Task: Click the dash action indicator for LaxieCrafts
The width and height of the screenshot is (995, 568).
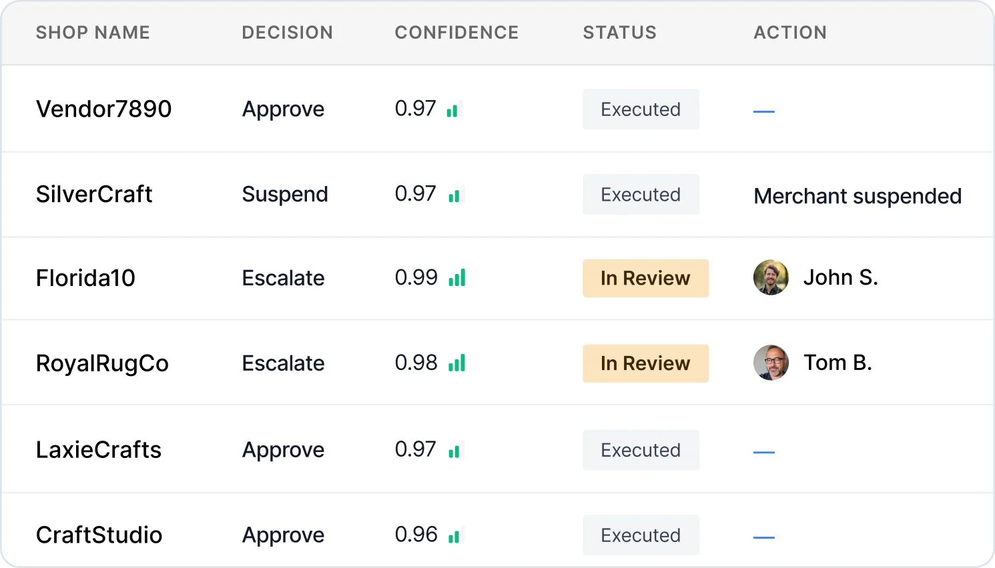Action: click(763, 449)
